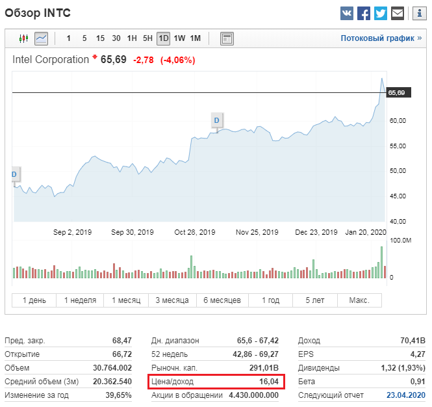Show the 5 лет range
Image resolution: width=432 pixels, height=407 pixels.
[315, 300]
